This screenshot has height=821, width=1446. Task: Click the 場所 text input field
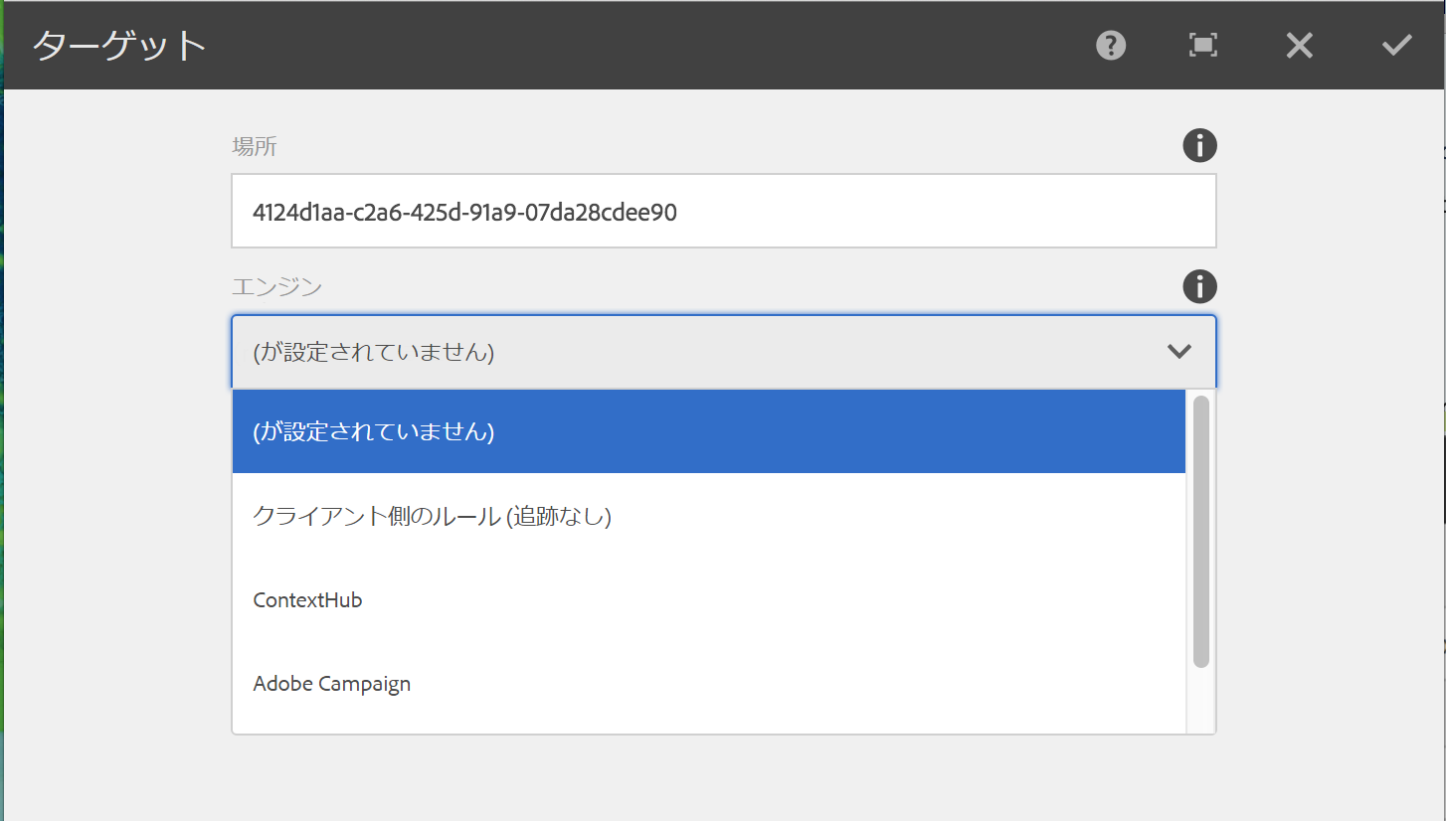click(x=723, y=211)
